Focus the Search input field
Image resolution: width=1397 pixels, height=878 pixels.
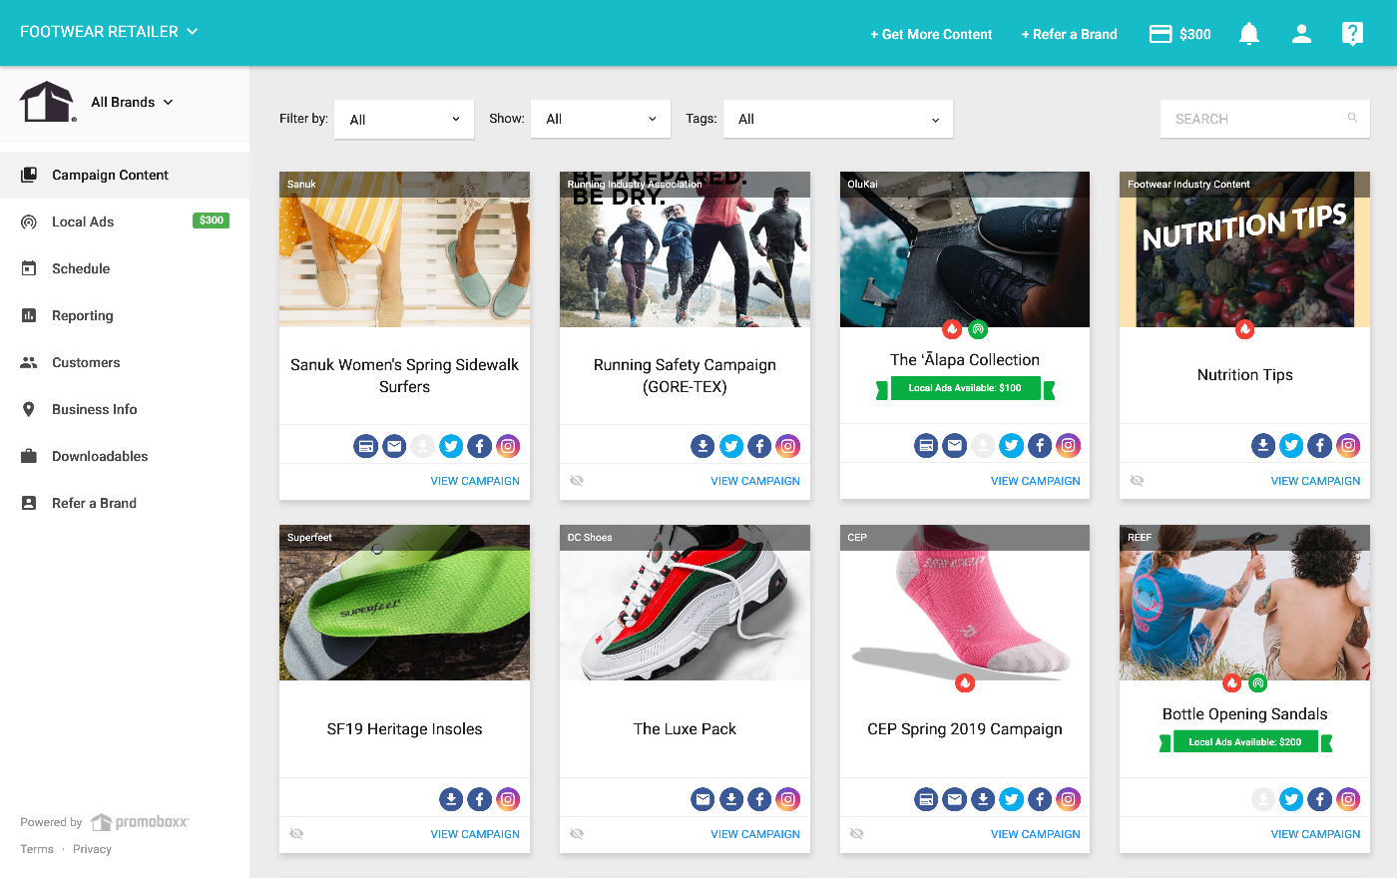1264,119
